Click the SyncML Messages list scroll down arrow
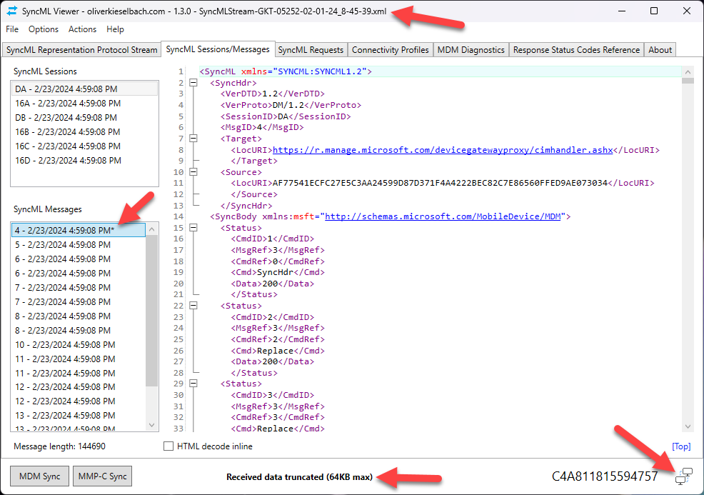The image size is (704, 495). pos(152,425)
